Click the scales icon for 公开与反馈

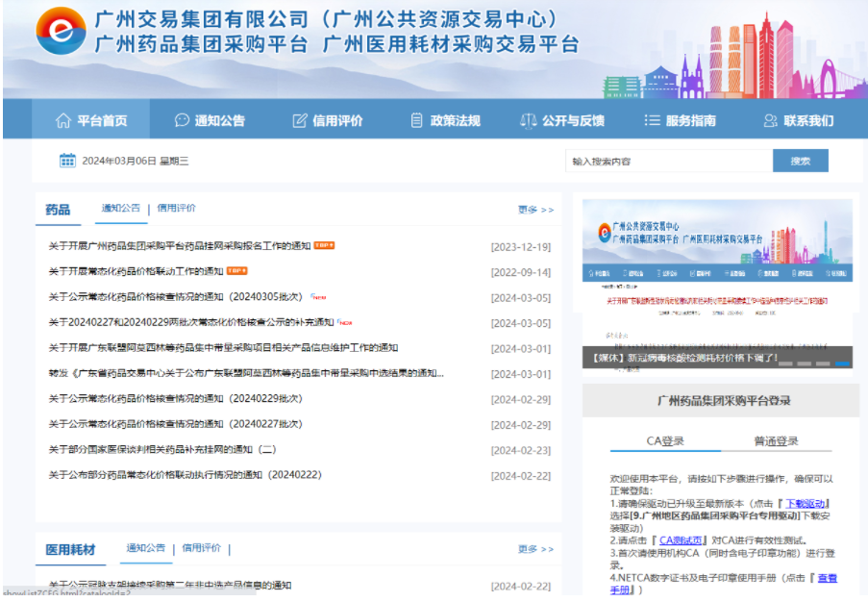528,120
